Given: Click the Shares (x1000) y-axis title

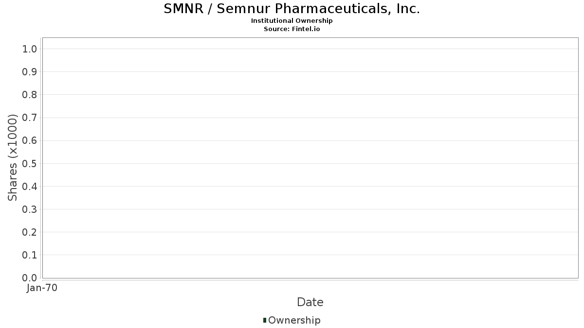Looking at the screenshot, I should click(13, 157).
